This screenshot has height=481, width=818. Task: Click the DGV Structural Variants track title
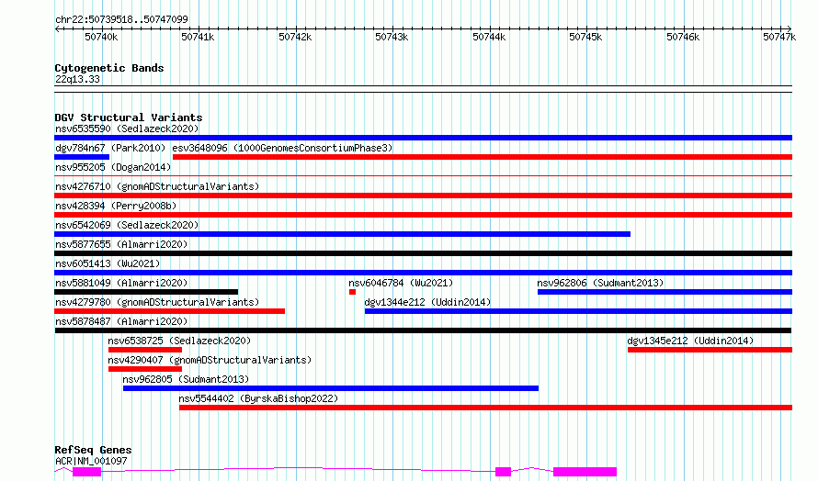(129, 117)
